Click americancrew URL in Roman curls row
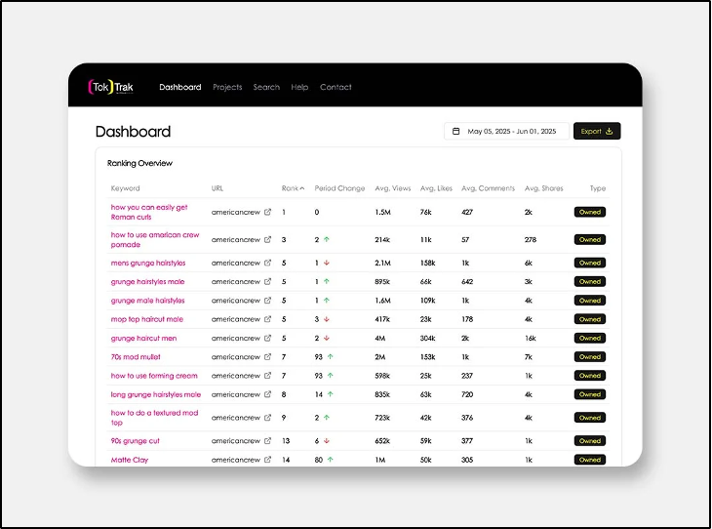This screenshot has width=712, height=529. pyautogui.click(x=236, y=212)
